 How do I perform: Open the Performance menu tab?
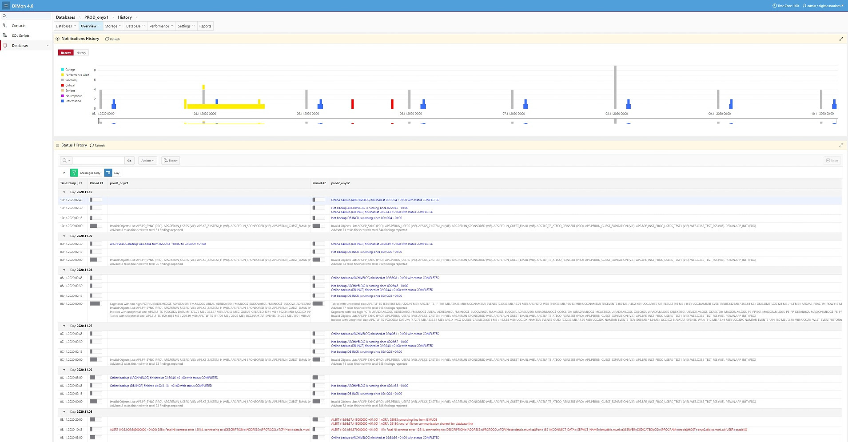[161, 26]
